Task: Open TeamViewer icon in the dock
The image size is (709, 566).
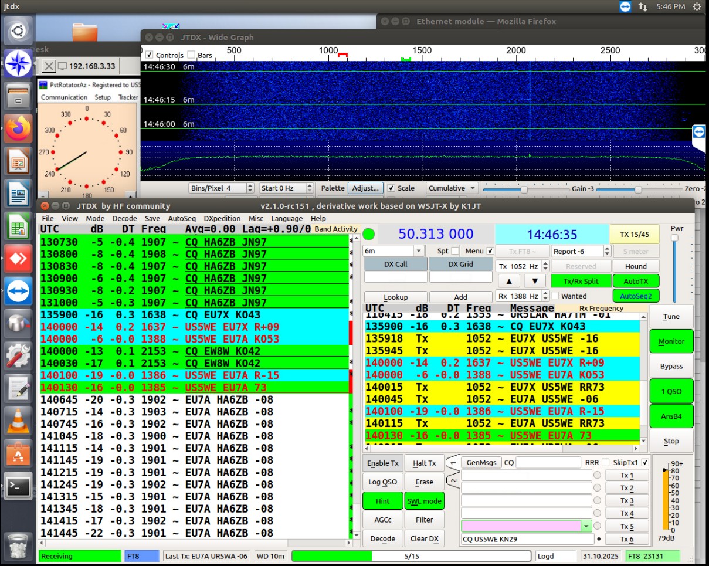Action: tap(18, 290)
